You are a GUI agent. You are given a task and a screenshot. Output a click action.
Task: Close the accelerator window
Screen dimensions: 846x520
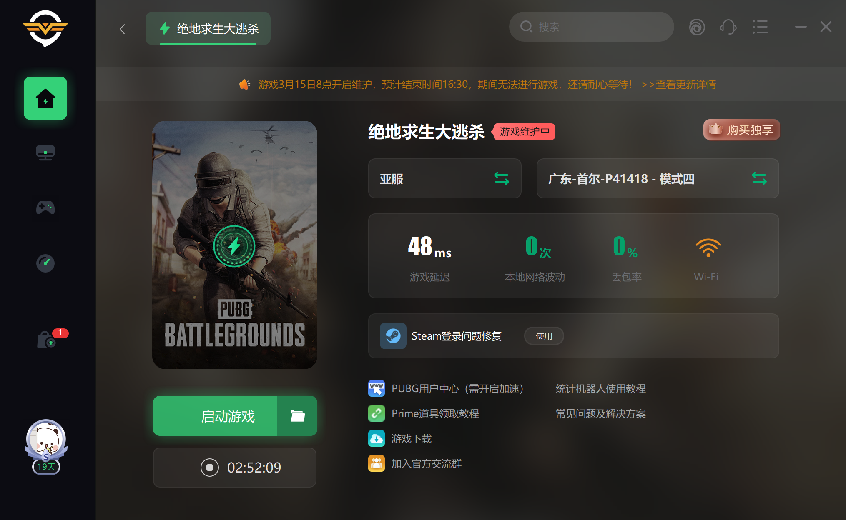[826, 27]
